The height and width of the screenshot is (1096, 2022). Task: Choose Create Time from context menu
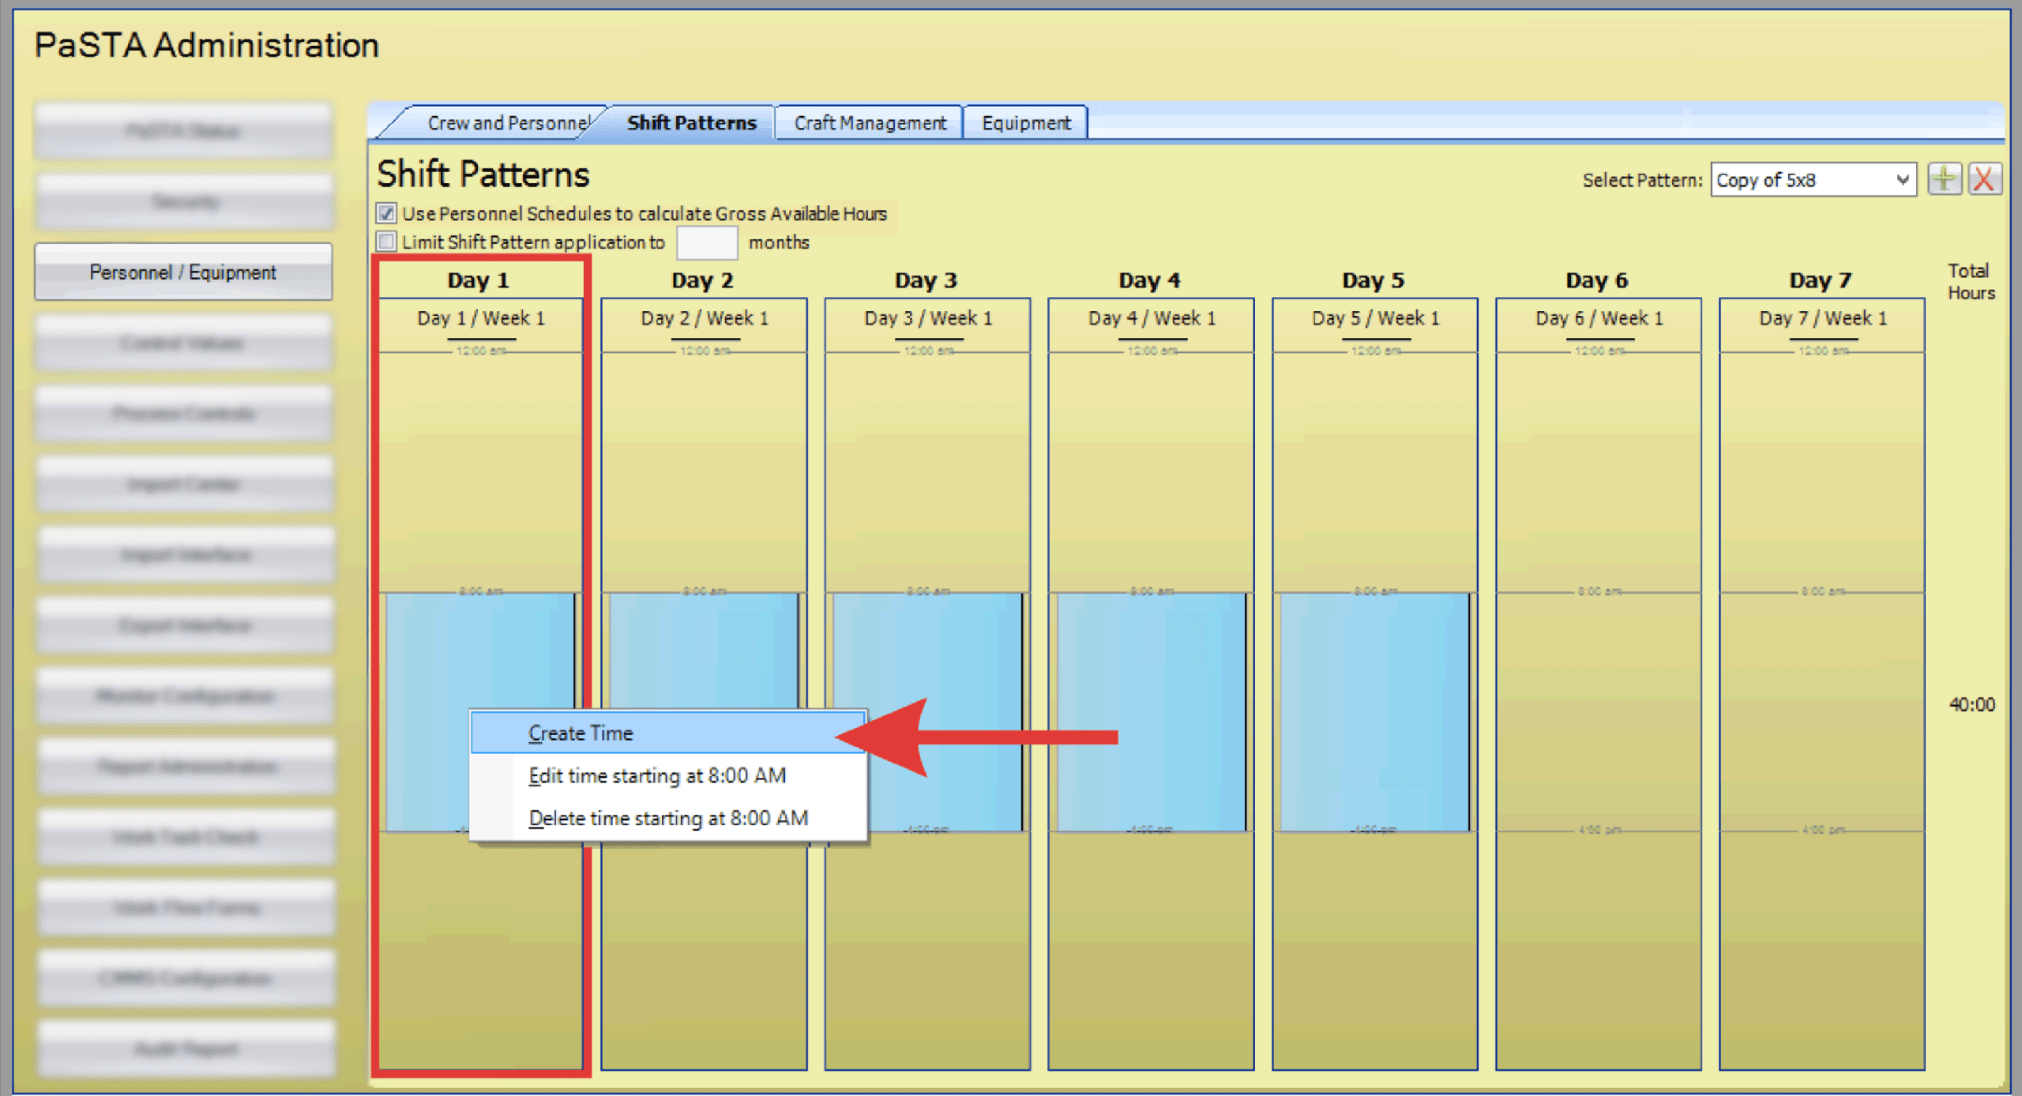581,733
